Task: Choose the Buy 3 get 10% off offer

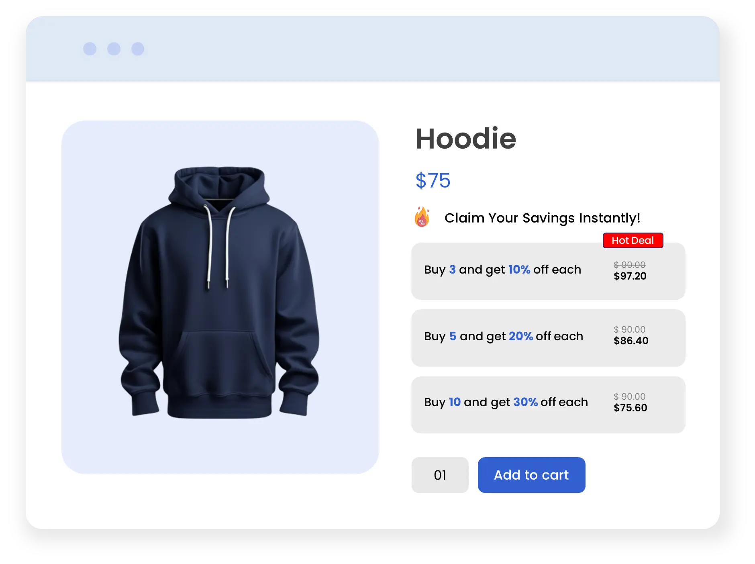Action: pyautogui.click(x=548, y=271)
